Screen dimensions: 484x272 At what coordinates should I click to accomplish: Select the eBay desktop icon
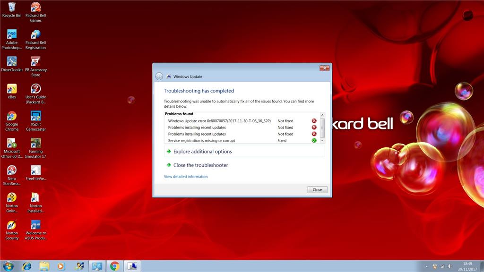12,91
